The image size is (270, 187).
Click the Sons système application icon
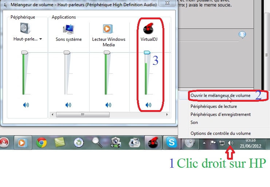tap(69, 29)
